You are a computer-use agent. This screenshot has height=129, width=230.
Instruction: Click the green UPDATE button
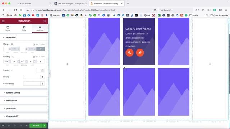tap(36, 125)
